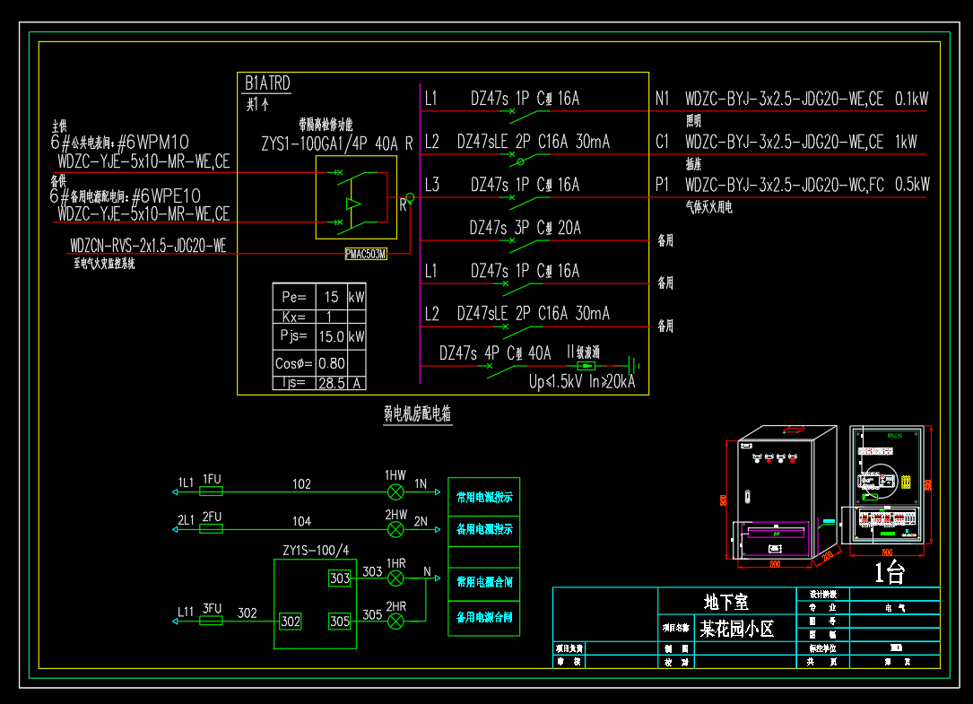Image resolution: width=973 pixels, height=704 pixels.
Task: Click the 2L1 terminal label
Action: point(186,519)
